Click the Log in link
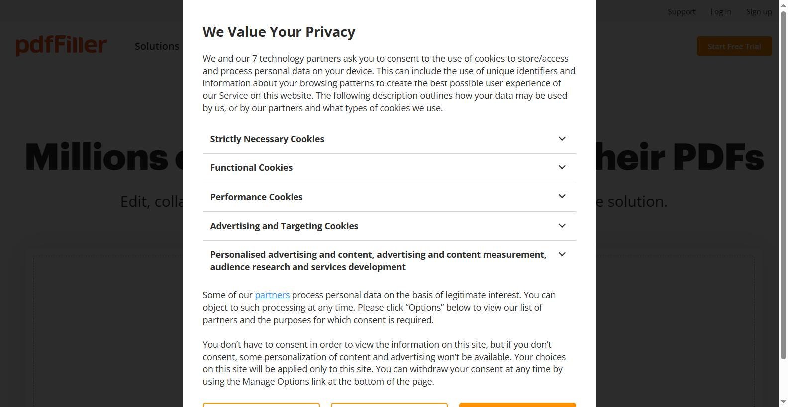Screen dimensions: 788x407 click(x=720, y=12)
